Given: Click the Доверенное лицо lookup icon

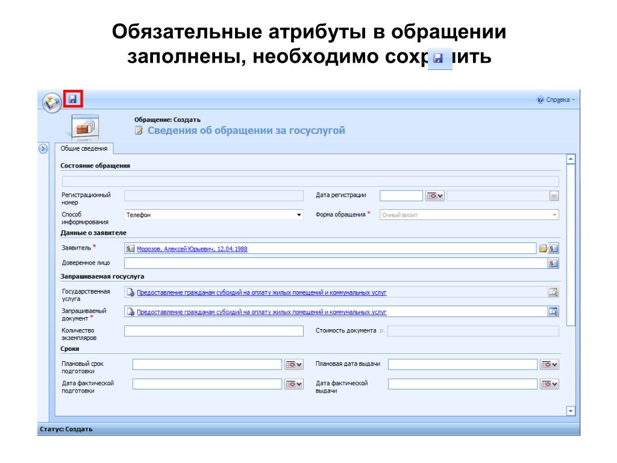Looking at the screenshot, I should click(553, 263).
